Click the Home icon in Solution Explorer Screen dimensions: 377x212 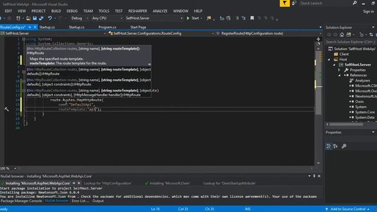point(342,35)
